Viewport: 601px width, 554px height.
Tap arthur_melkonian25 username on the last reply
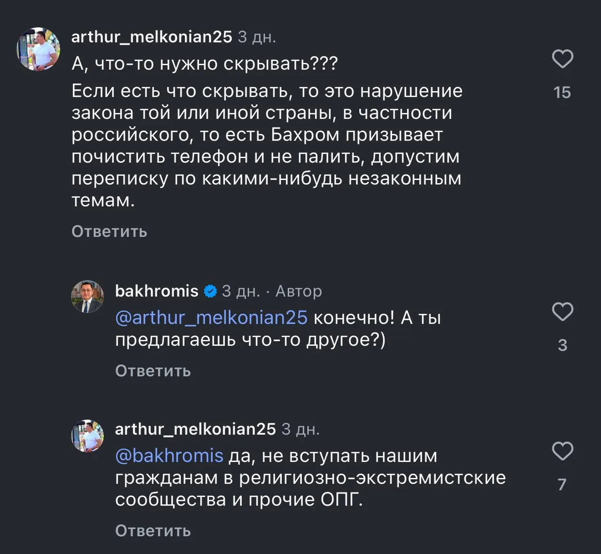(x=195, y=429)
